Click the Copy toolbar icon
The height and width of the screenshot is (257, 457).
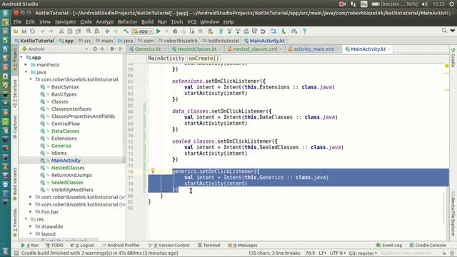pos(70,31)
